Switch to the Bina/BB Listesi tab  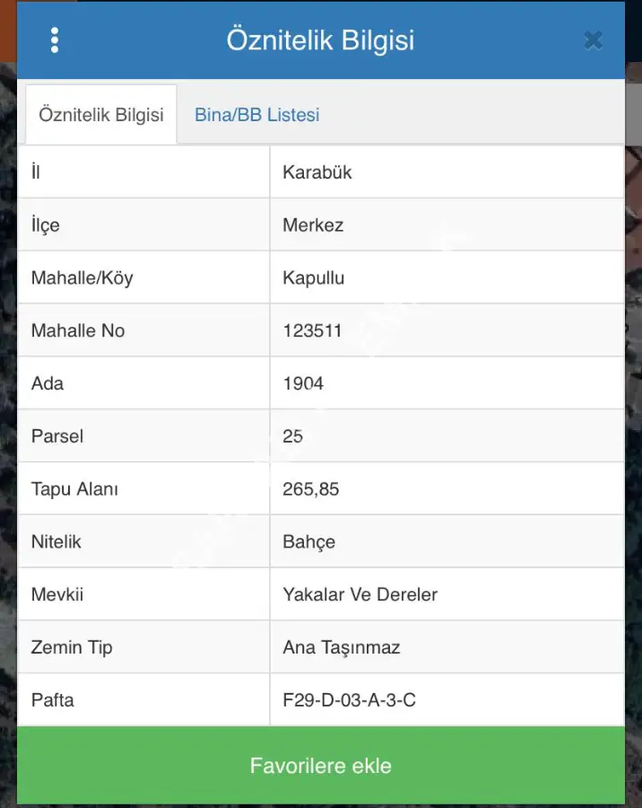(x=256, y=115)
